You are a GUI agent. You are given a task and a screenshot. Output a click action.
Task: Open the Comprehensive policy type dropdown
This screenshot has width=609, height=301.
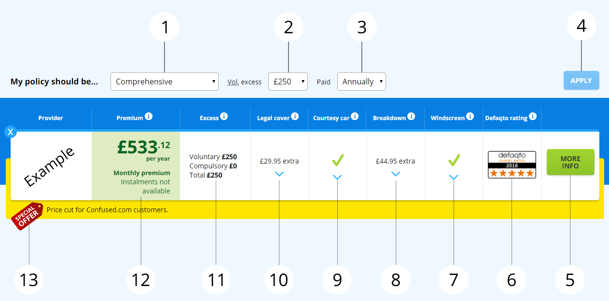click(164, 82)
